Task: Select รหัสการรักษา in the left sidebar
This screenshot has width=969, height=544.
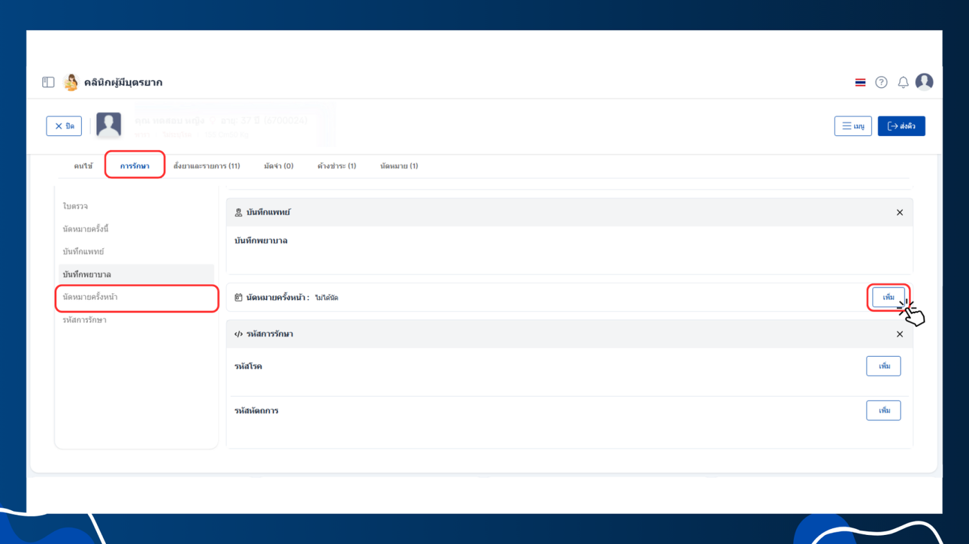Action: coord(136,320)
